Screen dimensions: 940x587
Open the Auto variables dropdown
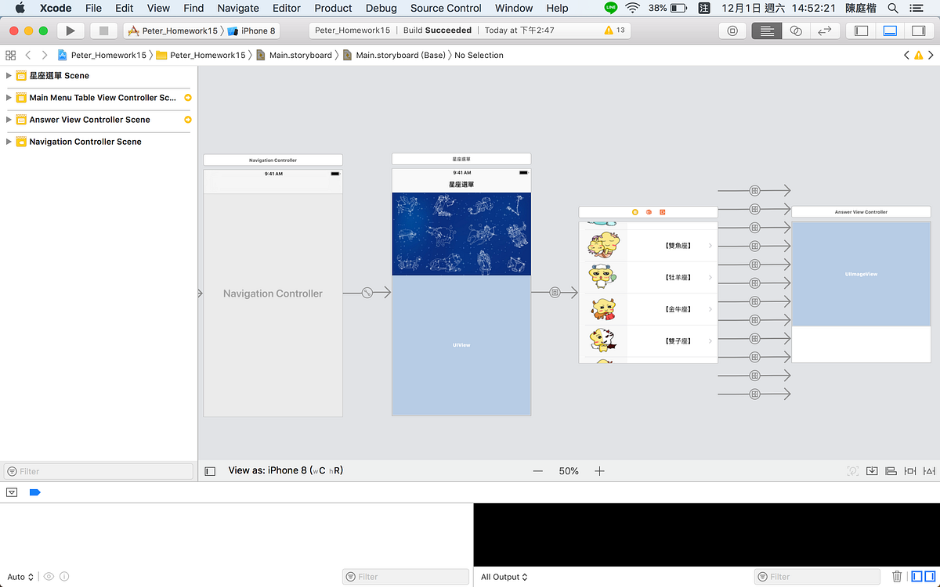click(x=19, y=577)
